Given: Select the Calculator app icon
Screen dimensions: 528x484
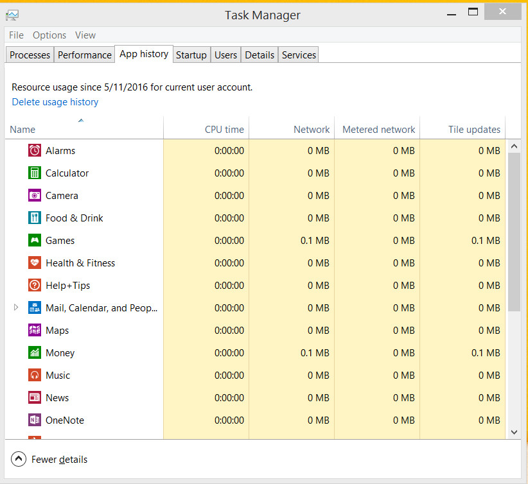Looking at the screenshot, I should (x=35, y=173).
